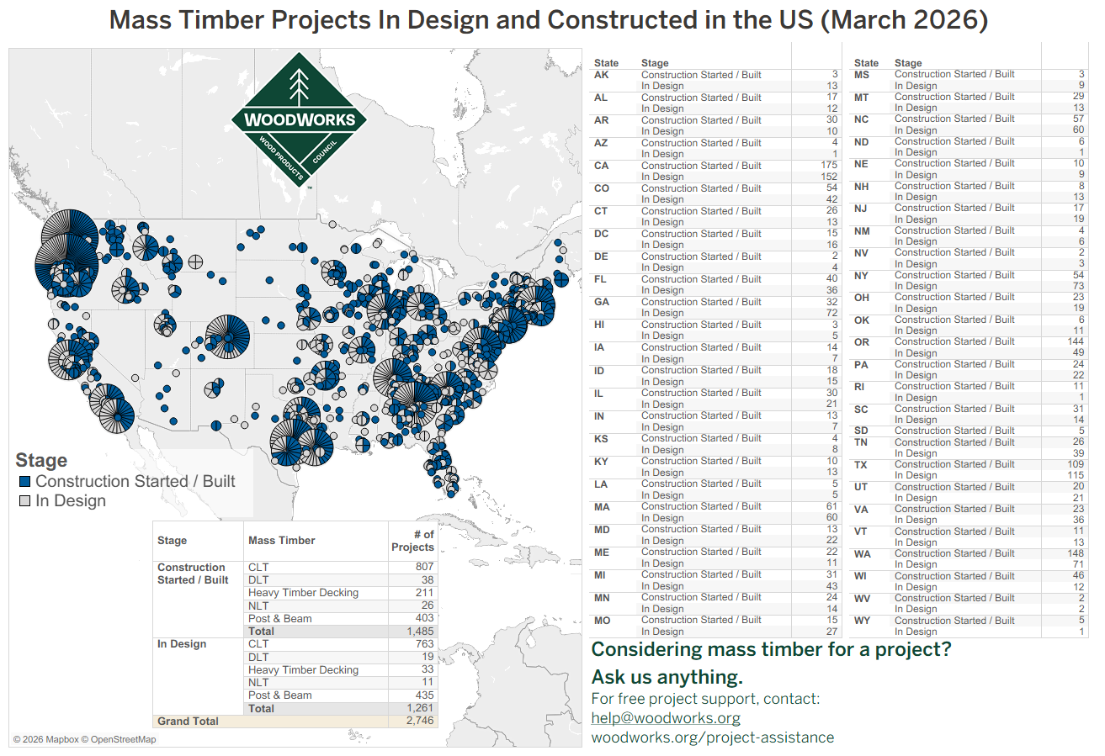Click the WoodWorks diamond logo
Image resolution: width=1105 pixels, height=756 pixels.
point(299,118)
